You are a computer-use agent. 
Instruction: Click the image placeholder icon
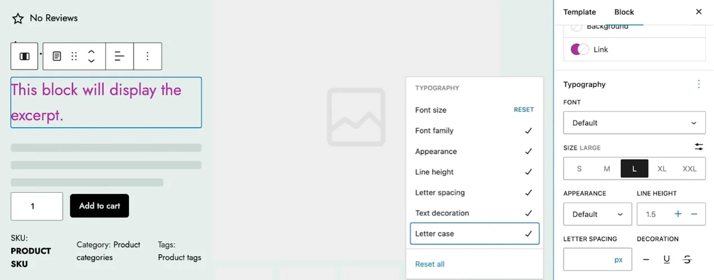(x=356, y=117)
